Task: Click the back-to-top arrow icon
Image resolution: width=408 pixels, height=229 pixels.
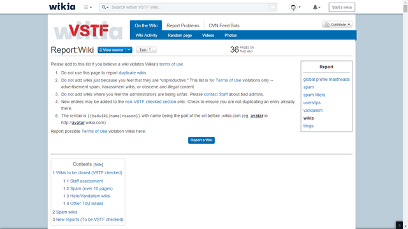Action: [x=400, y=225]
